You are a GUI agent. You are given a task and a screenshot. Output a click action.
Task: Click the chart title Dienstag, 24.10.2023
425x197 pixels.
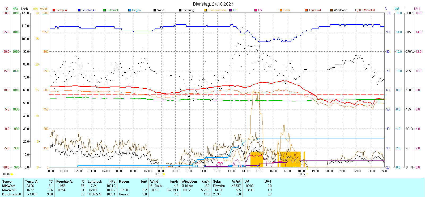213,4
